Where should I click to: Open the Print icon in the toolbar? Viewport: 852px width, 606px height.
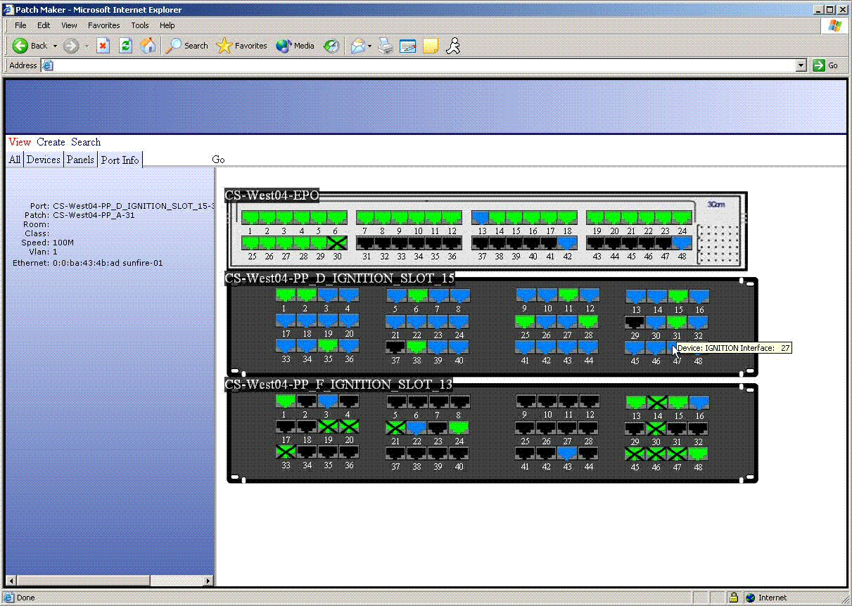click(x=385, y=46)
